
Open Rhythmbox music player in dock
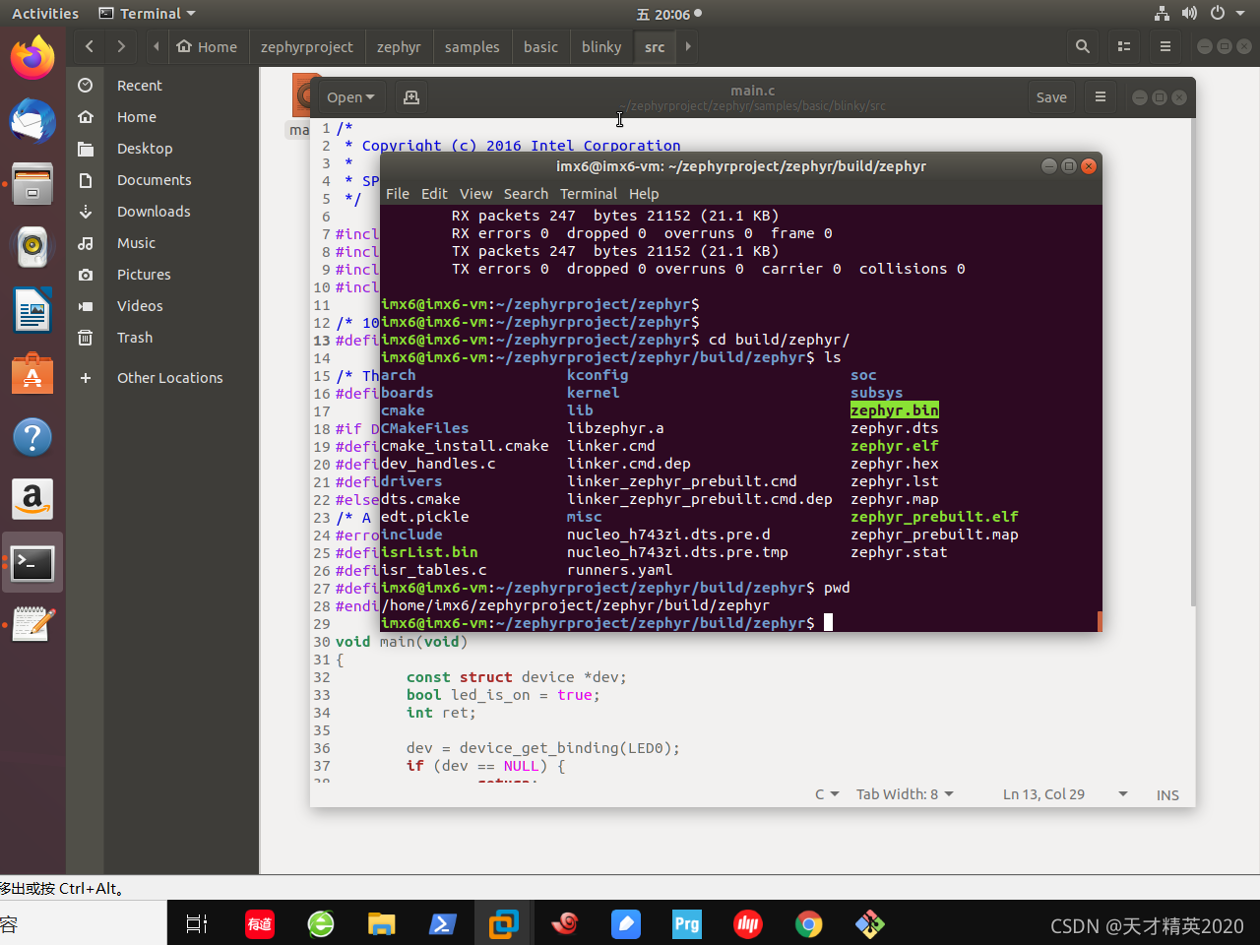[x=32, y=247]
